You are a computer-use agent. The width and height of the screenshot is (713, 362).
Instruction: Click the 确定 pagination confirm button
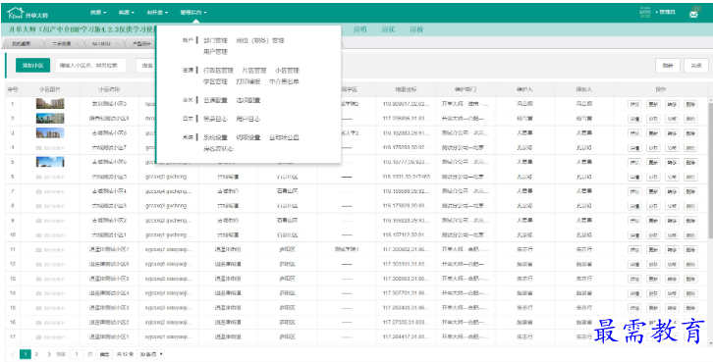click(104, 354)
